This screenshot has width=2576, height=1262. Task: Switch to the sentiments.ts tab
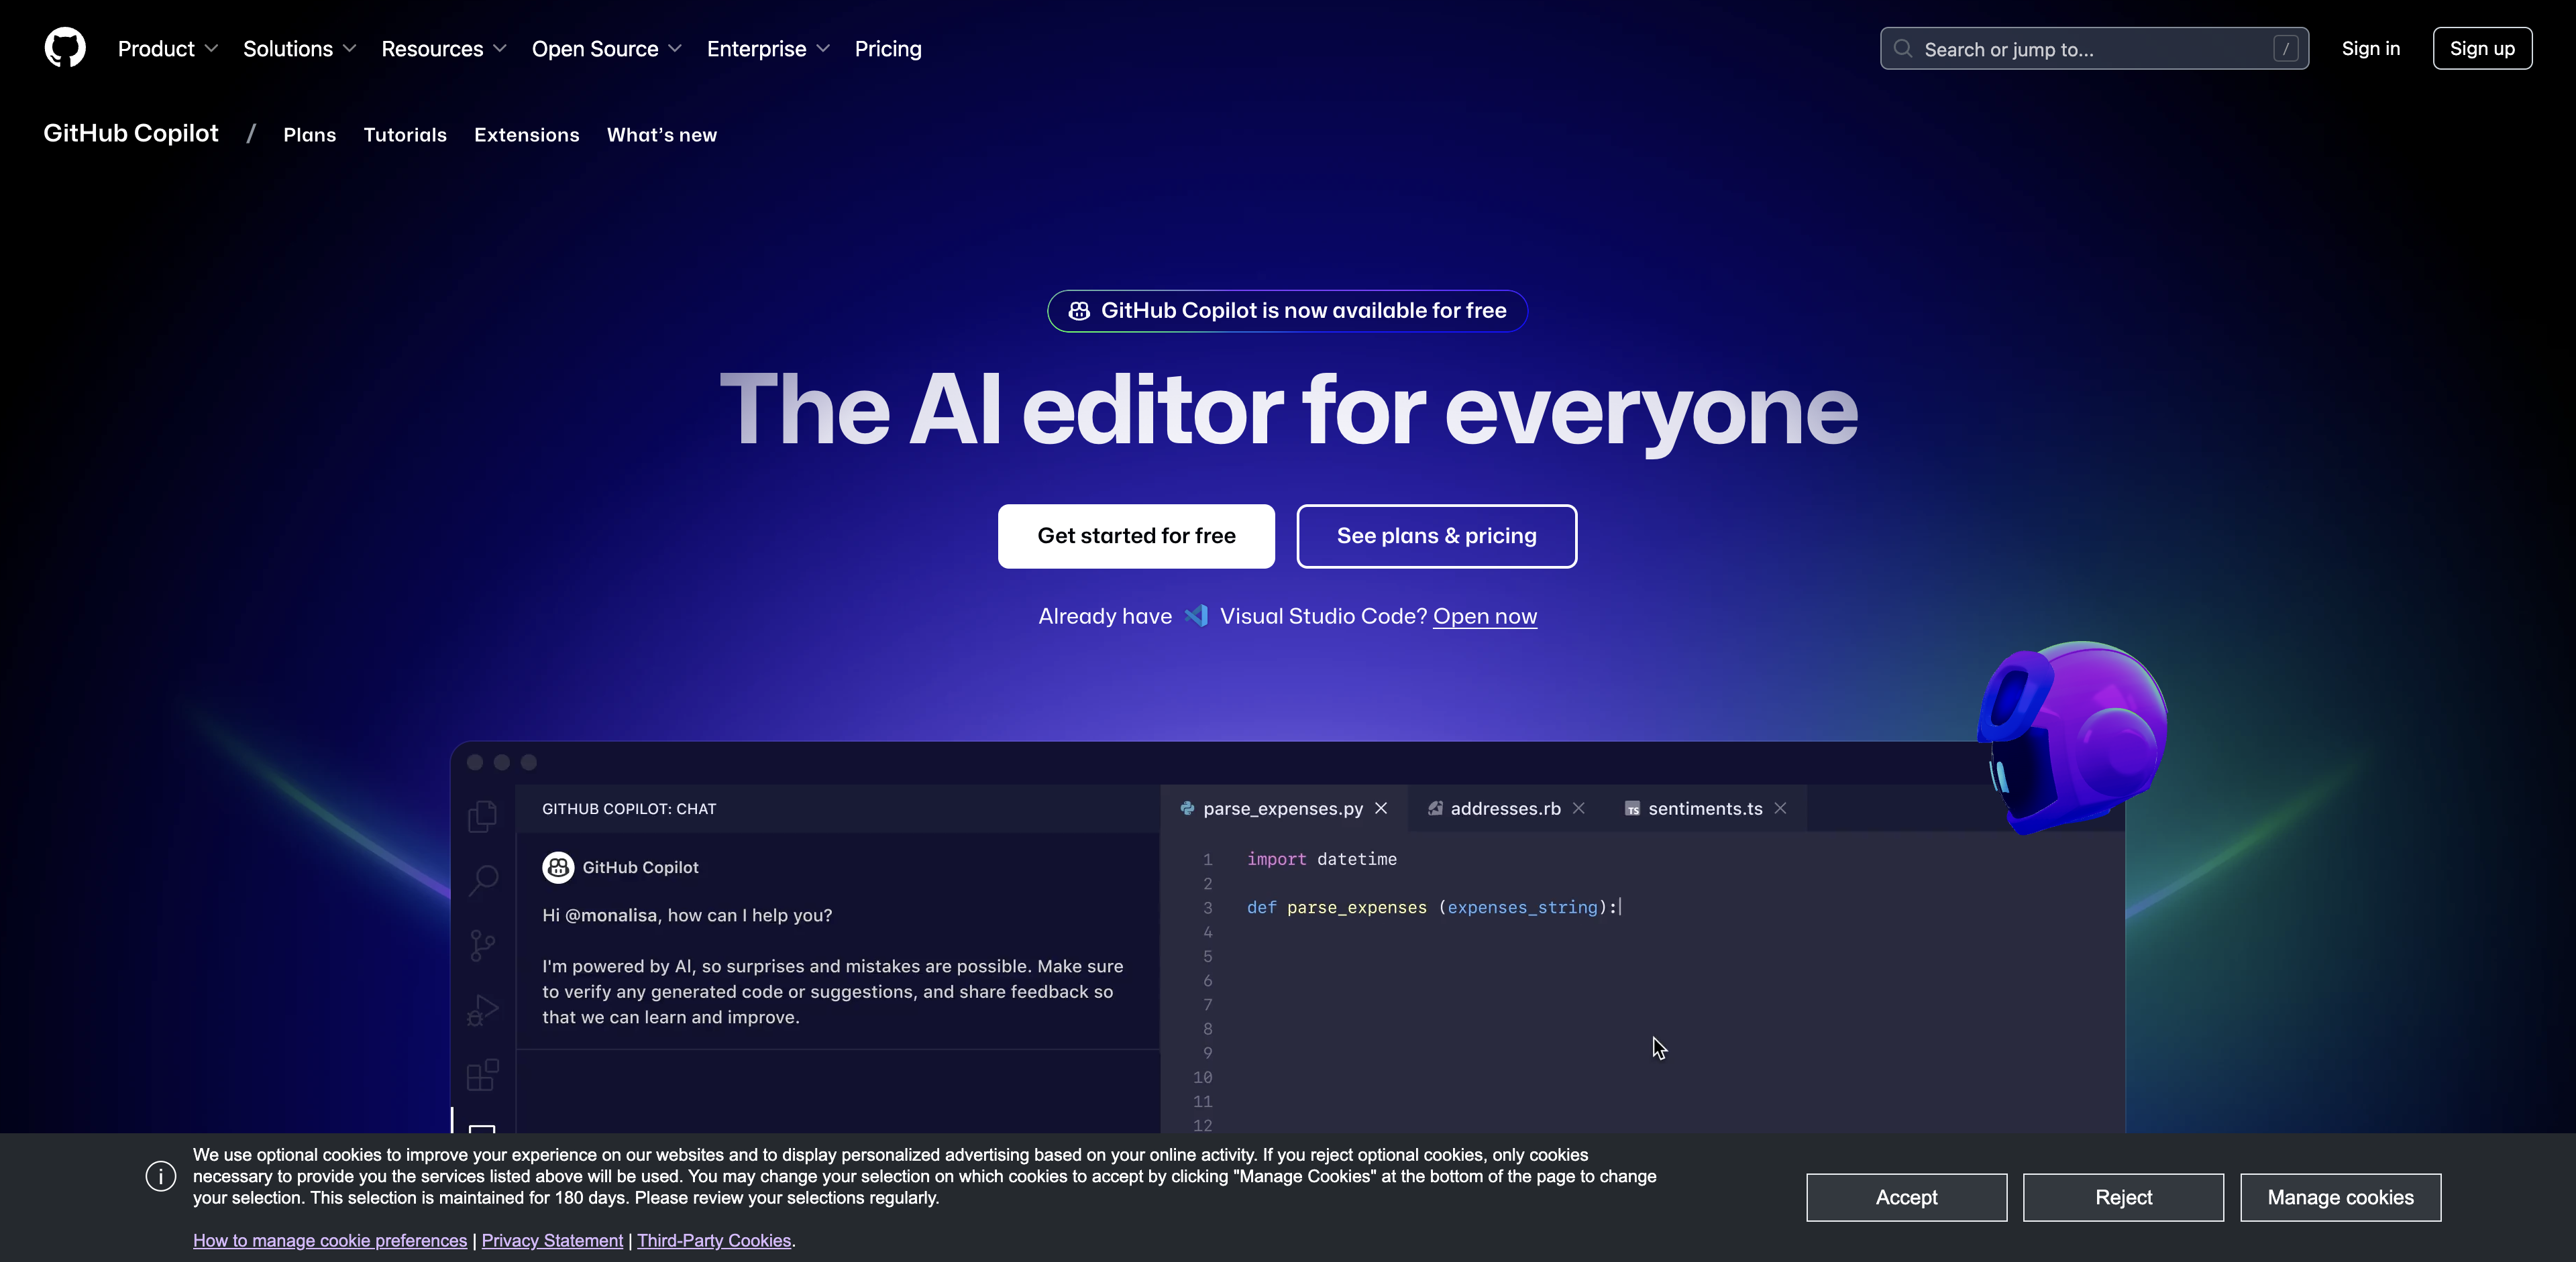1705,808
